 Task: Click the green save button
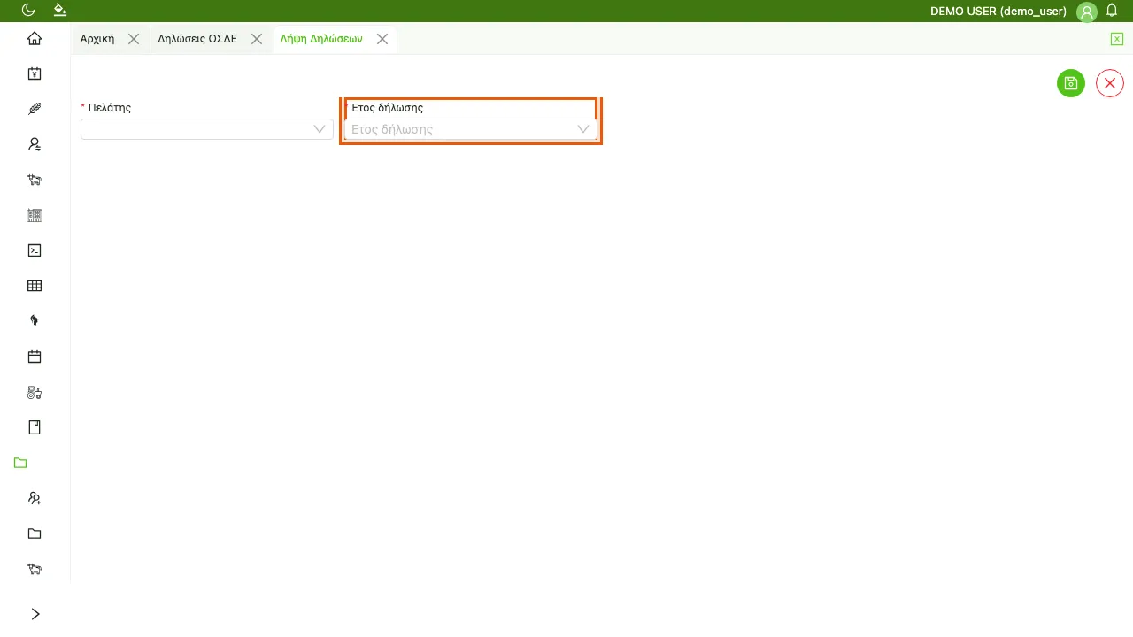tap(1071, 83)
